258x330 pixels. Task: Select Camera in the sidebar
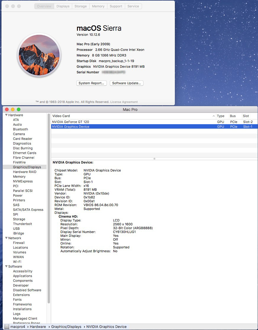pyautogui.click(x=19, y=134)
